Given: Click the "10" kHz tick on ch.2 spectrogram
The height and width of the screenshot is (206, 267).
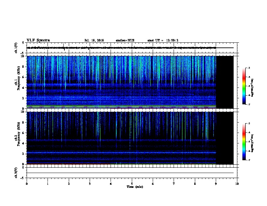Looking at the screenshot, I should (x=23, y=112).
